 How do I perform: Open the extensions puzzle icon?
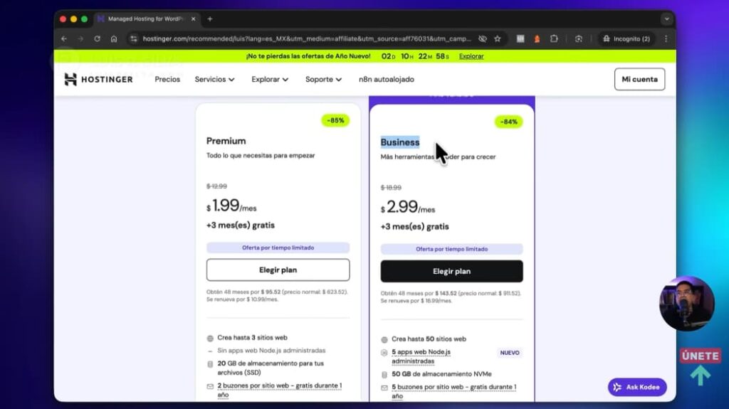[554, 39]
